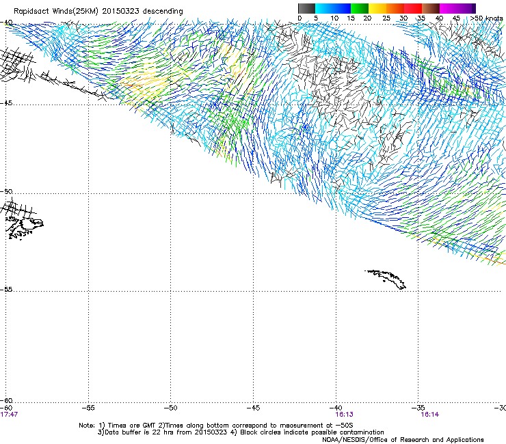Click the -35 longitude axis label

tap(418, 408)
